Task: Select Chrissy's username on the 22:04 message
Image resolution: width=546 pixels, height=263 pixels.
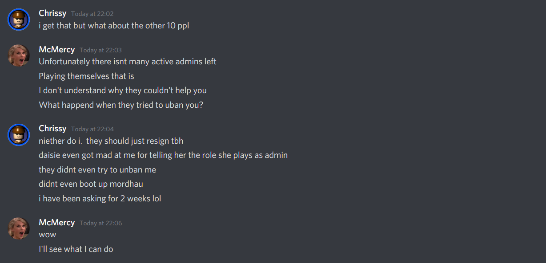Action: [52, 129]
